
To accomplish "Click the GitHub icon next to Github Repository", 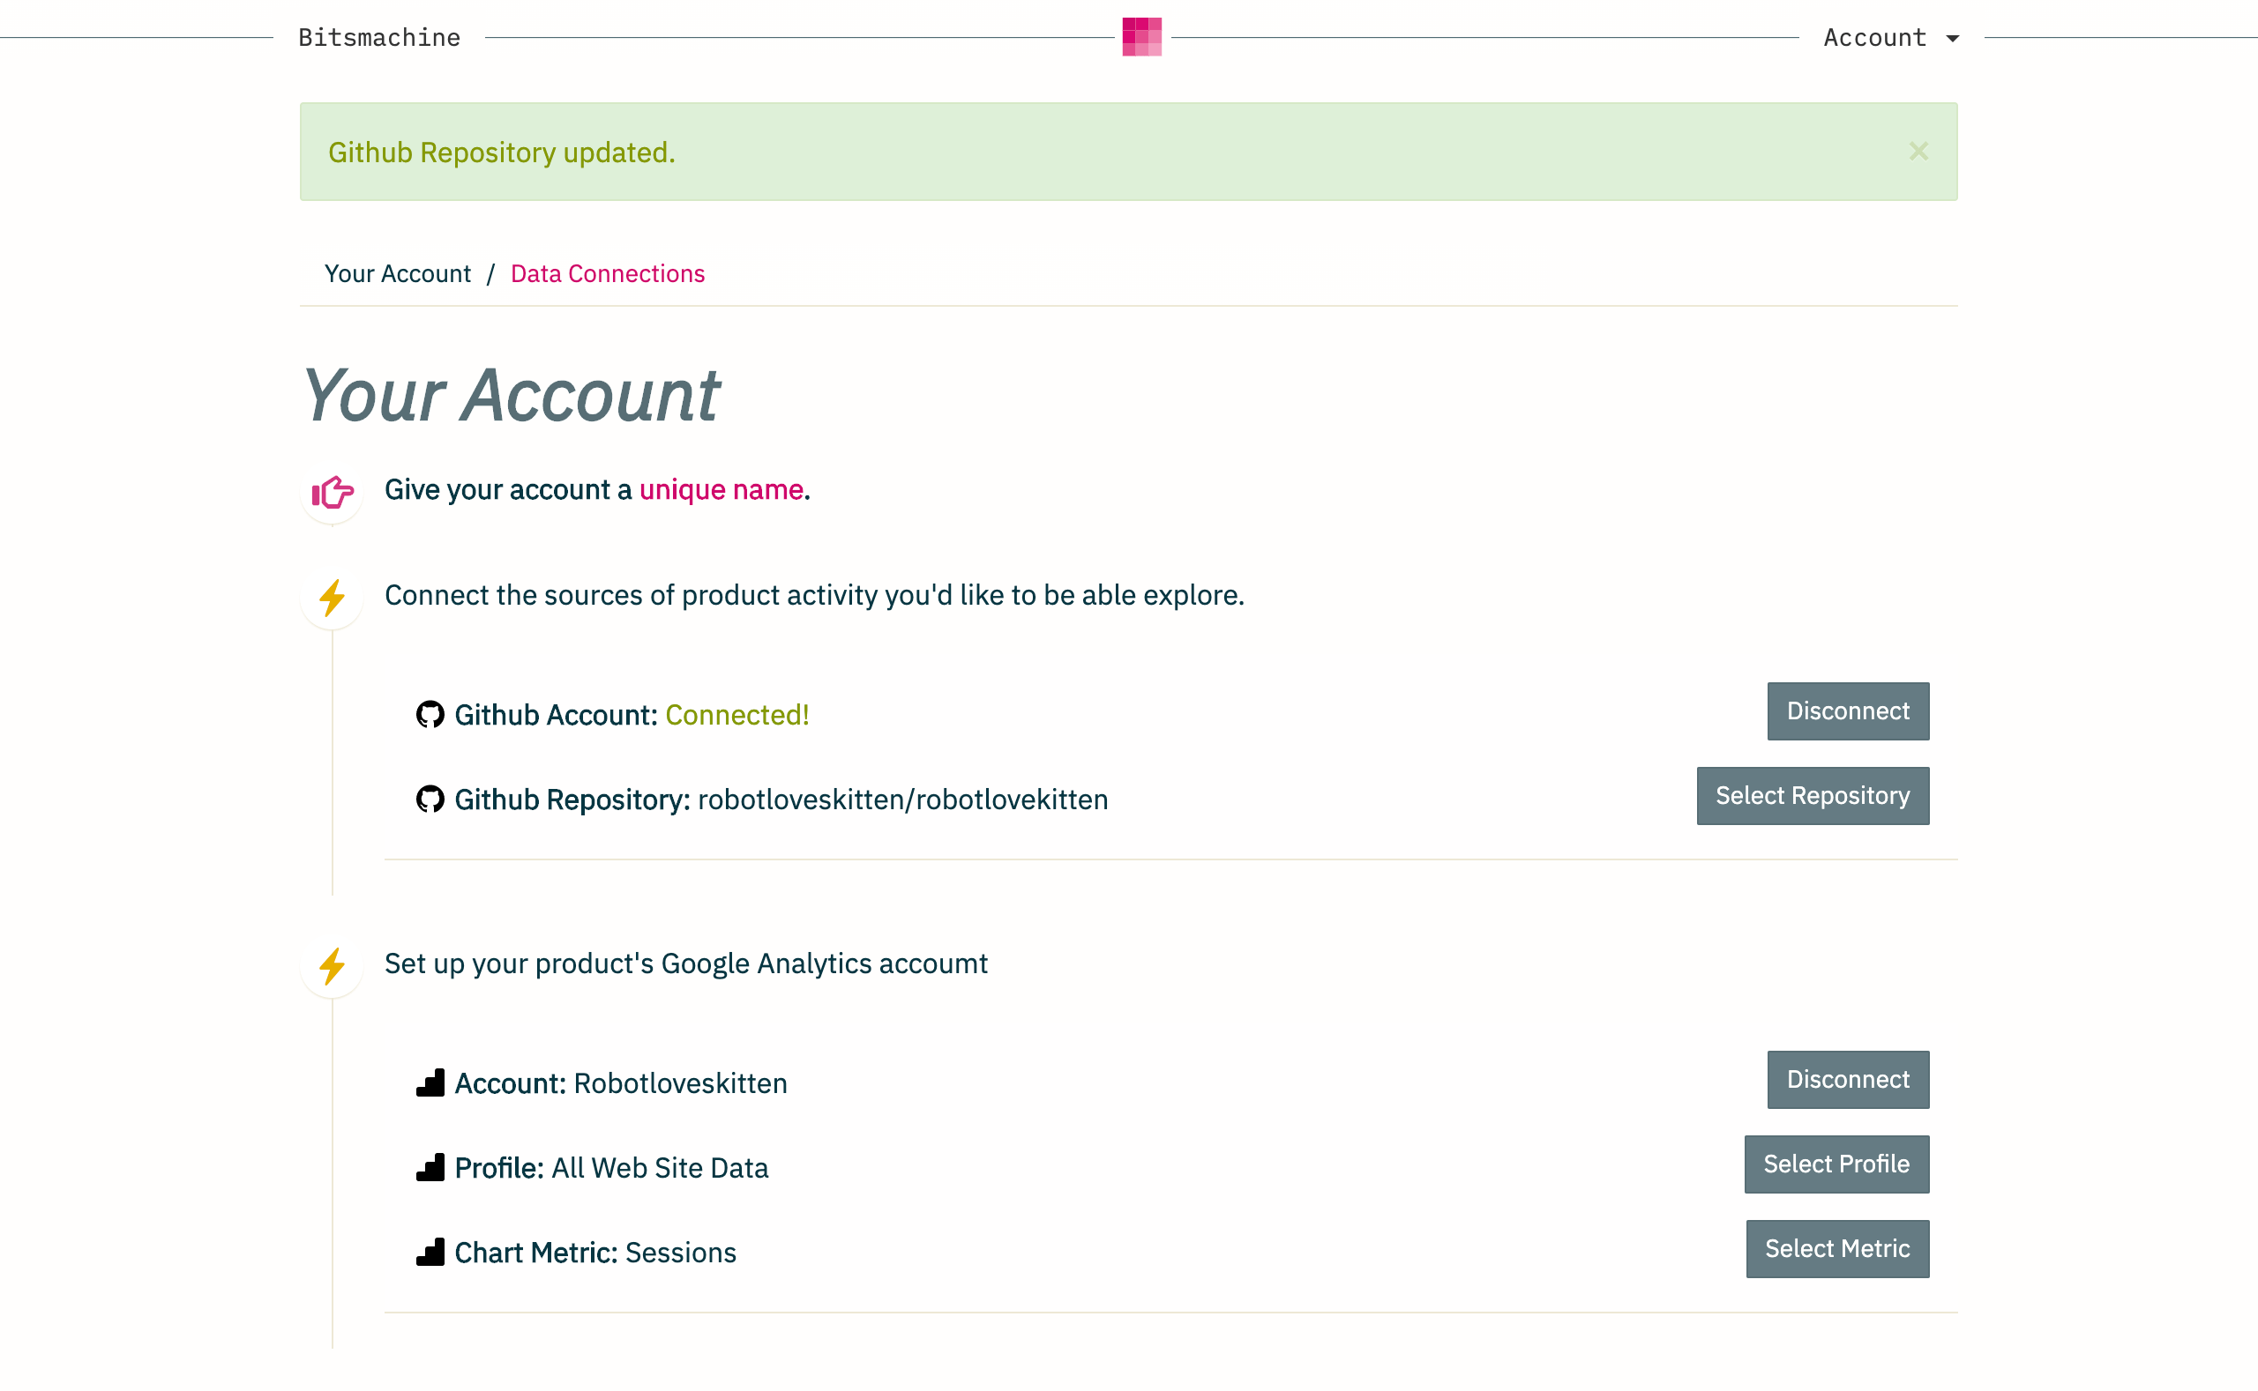I will pyautogui.click(x=430, y=800).
